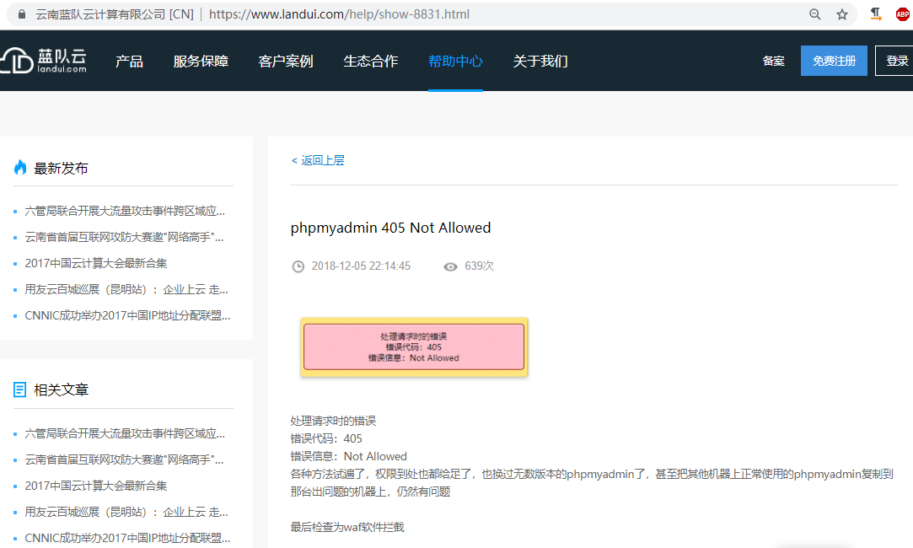The height and width of the screenshot is (548, 913).
Task: Open the ABP adblock extension icon
Action: [903, 14]
